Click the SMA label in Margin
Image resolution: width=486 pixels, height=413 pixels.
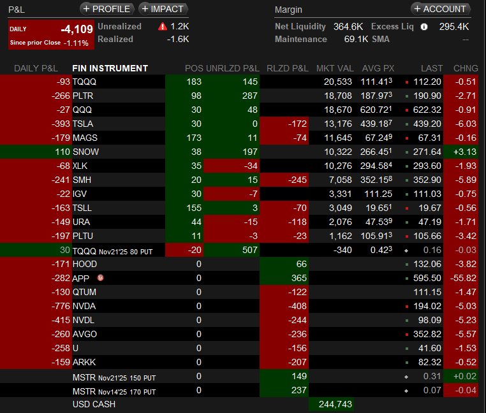[x=381, y=39]
